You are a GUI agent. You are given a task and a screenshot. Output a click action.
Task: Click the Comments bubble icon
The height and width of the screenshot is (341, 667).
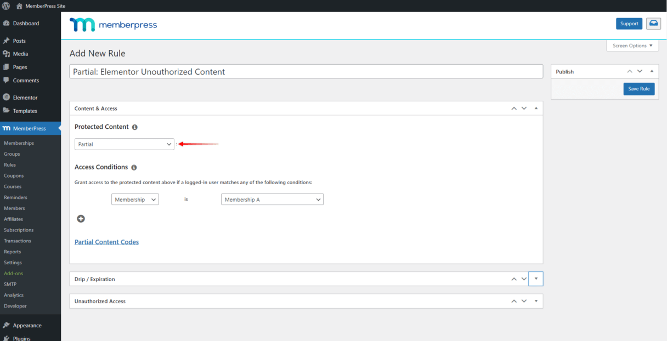pos(6,80)
